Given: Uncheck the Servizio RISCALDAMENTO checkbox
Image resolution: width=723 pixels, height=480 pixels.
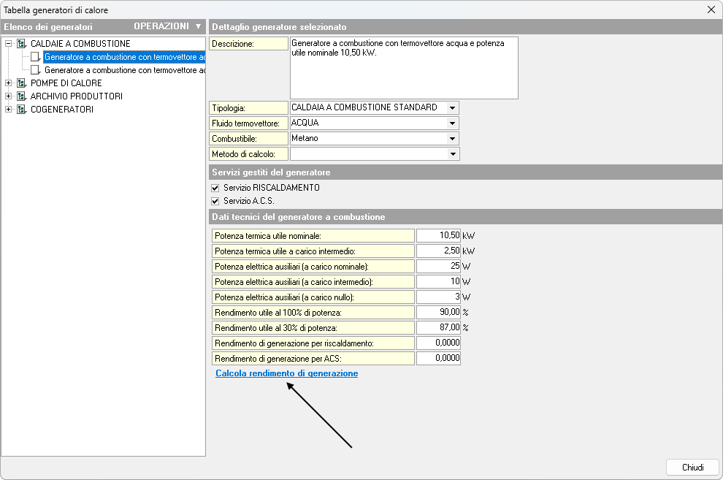Looking at the screenshot, I should (215, 188).
